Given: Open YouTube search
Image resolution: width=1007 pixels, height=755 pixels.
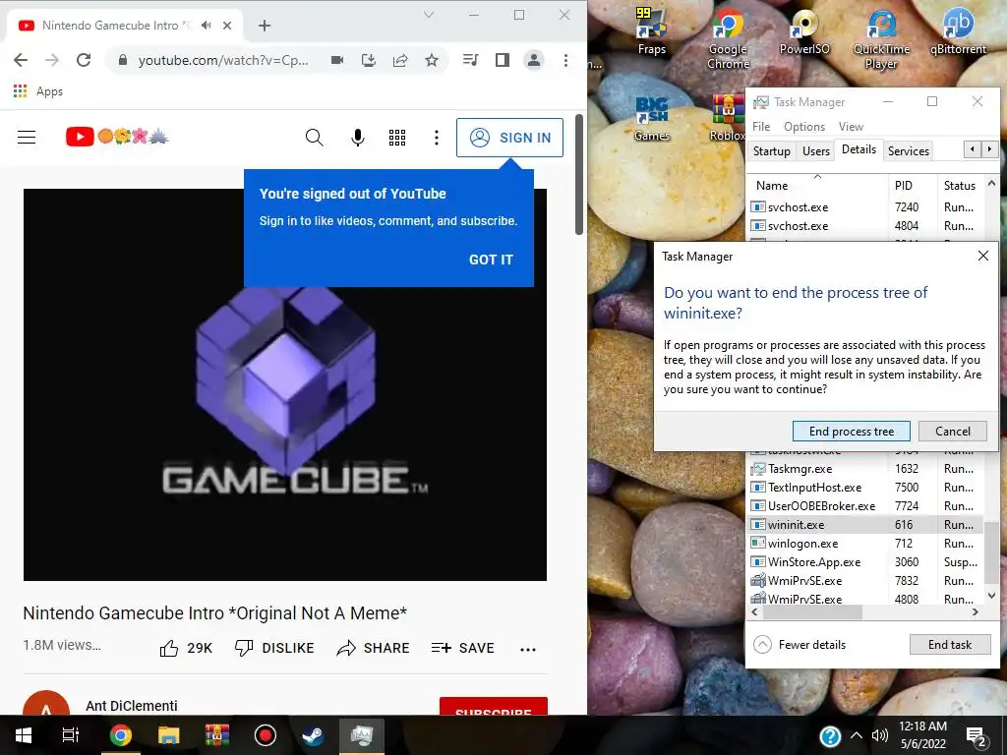Looking at the screenshot, I should click(314, 138).
